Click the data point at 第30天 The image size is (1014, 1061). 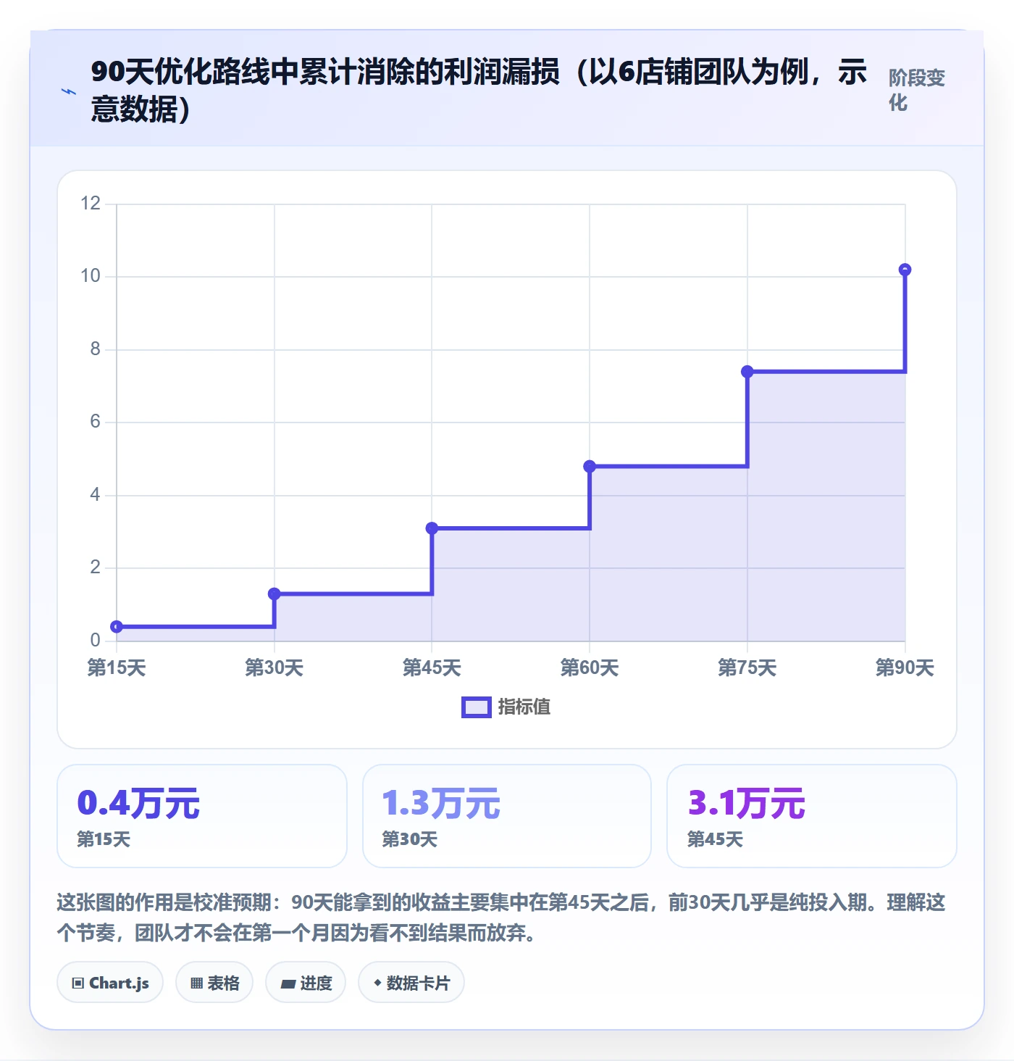click(275, 594)
